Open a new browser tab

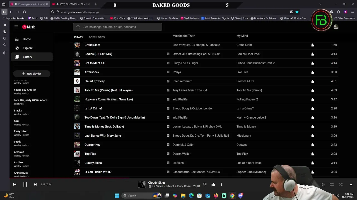96,4
